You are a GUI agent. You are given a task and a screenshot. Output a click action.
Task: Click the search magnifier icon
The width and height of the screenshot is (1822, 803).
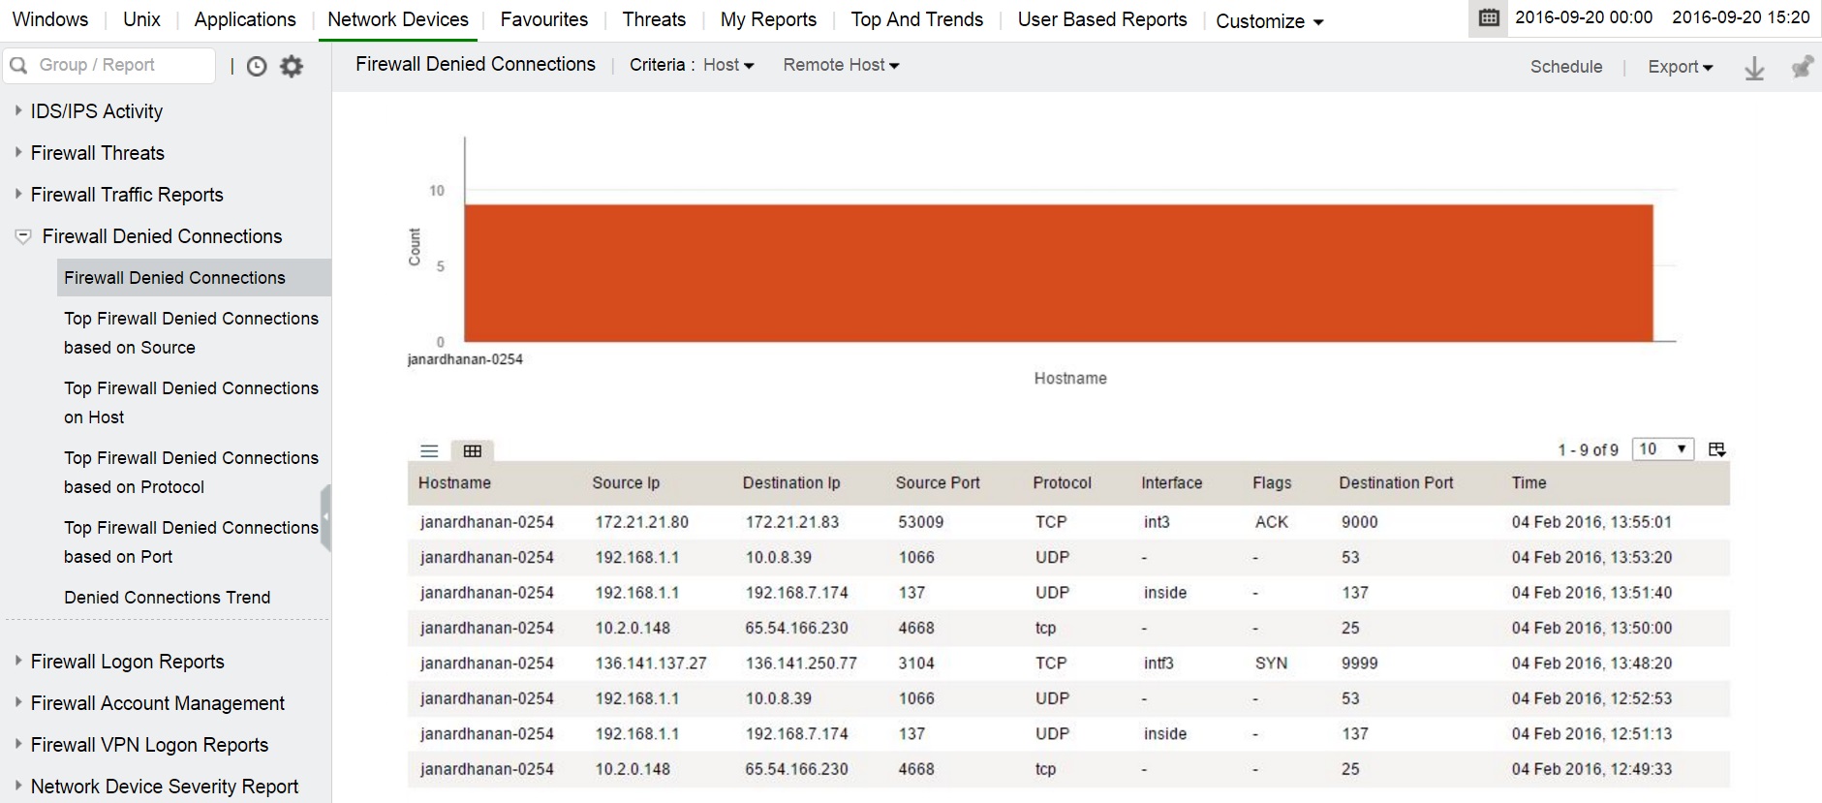(17, 65)
